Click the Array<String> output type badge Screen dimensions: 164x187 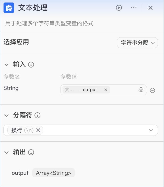pyautogui.click(x=53, y=173)
